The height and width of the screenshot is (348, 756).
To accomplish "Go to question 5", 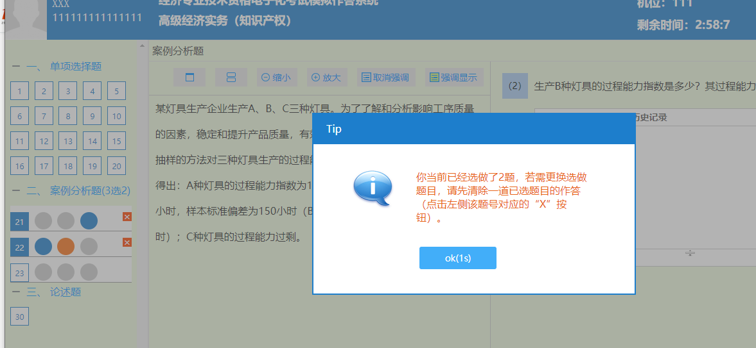I will pos(117,91).
